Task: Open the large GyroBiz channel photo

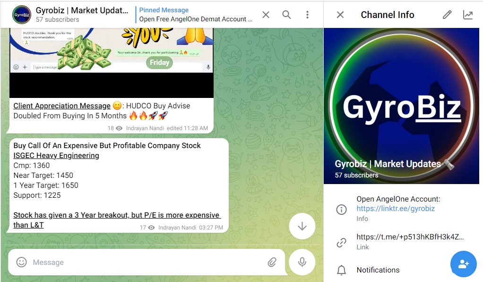Action: (401, 106)
